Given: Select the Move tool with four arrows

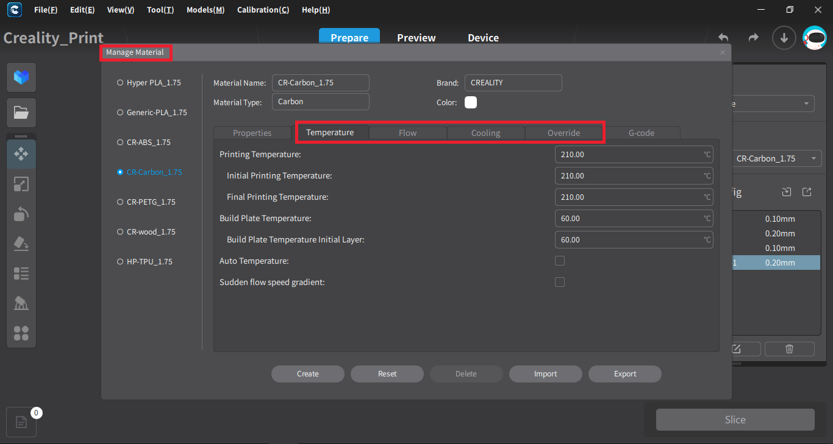Looking at the screenshot, I should 21,154.
